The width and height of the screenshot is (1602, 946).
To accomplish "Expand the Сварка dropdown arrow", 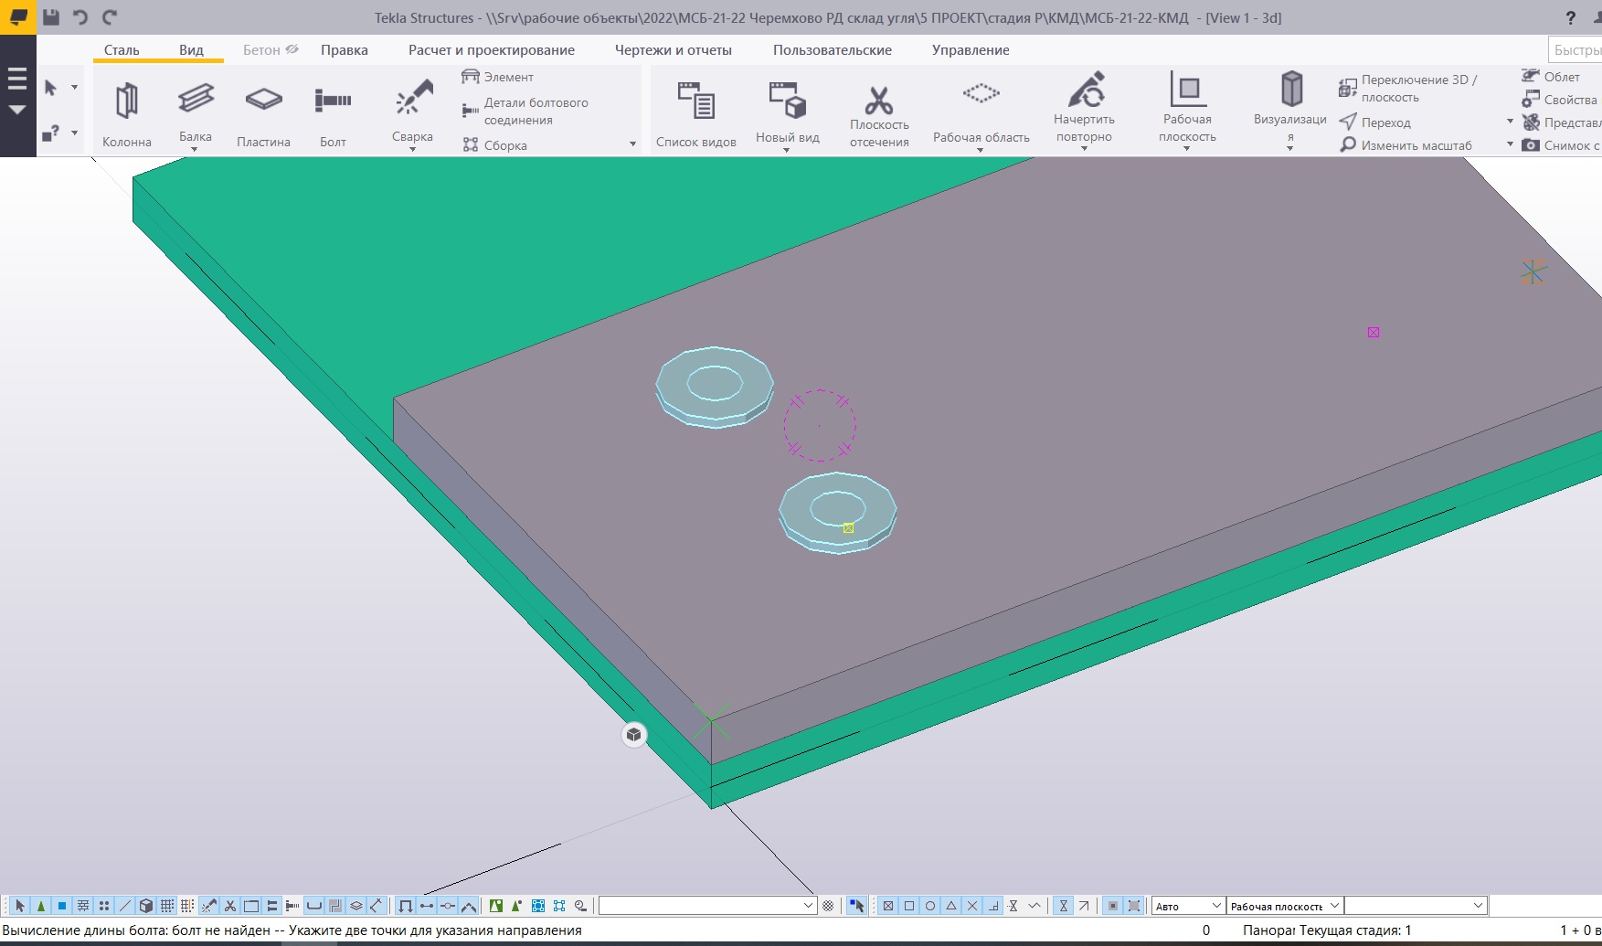I will tap(412, 150).
